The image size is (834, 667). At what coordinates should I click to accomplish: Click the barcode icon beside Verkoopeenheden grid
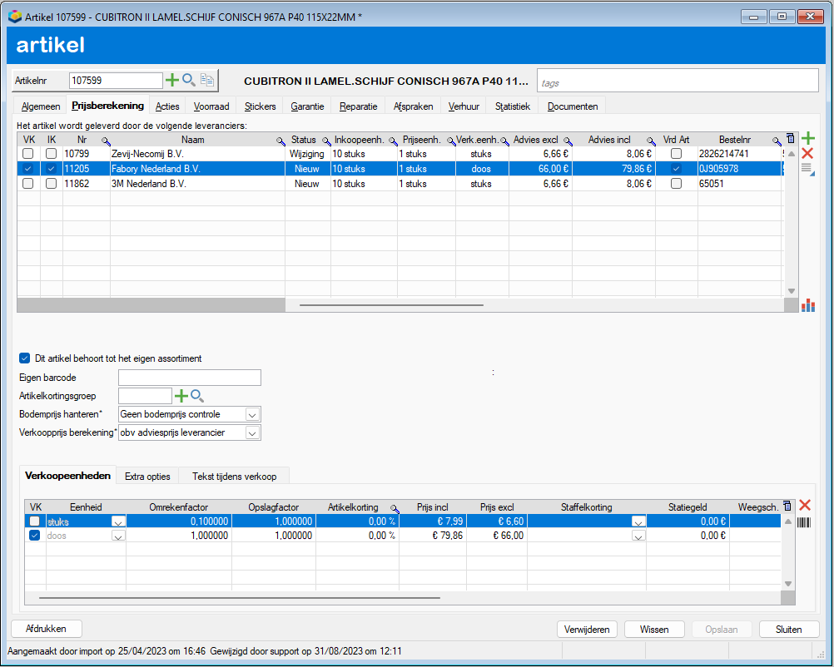point(804,522)
